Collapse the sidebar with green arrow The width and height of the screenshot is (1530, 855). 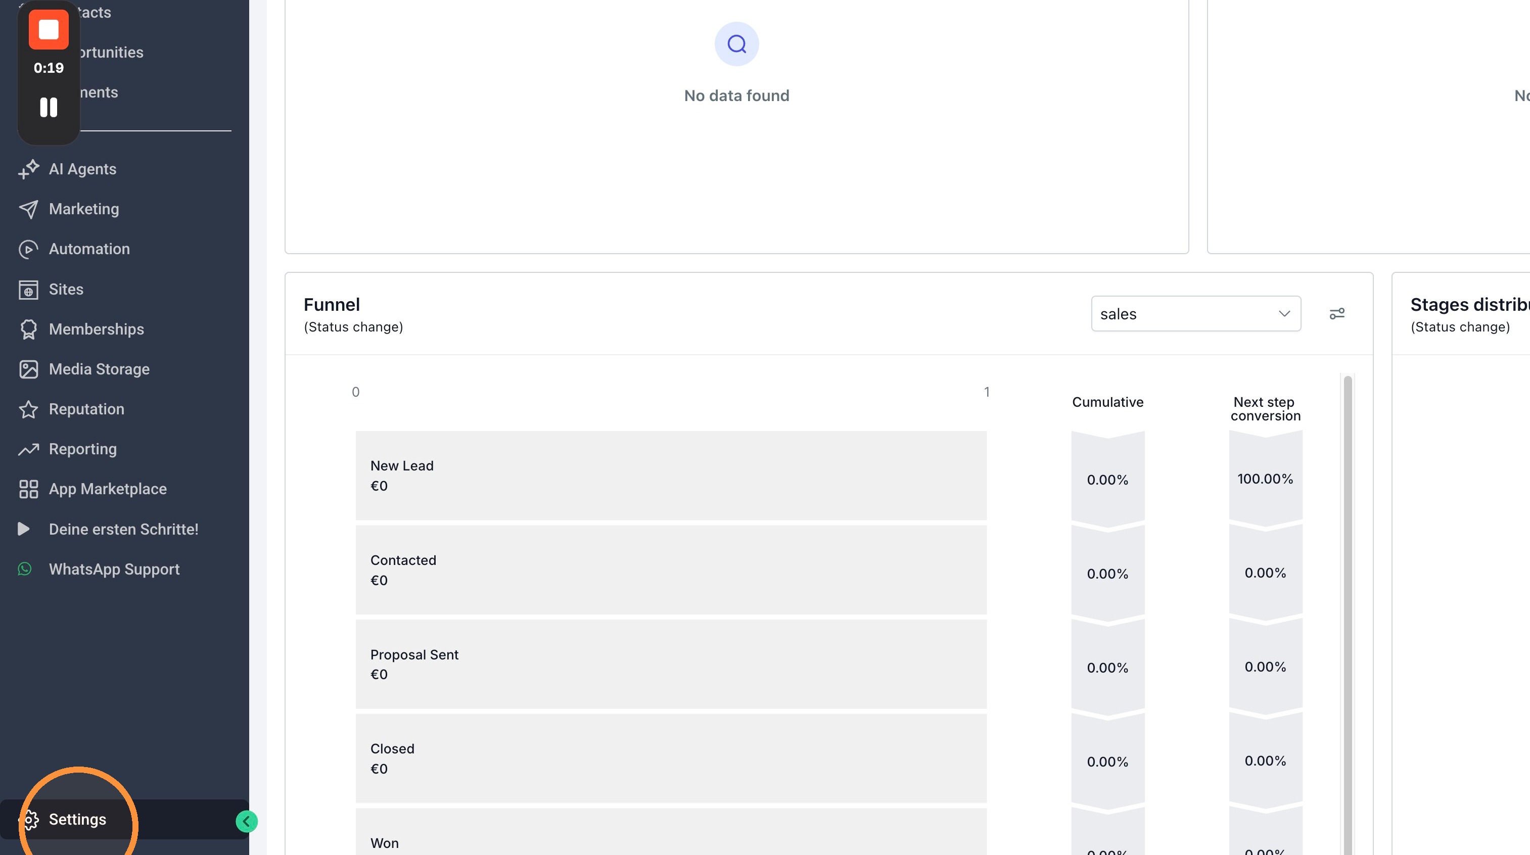pos(247,822)
